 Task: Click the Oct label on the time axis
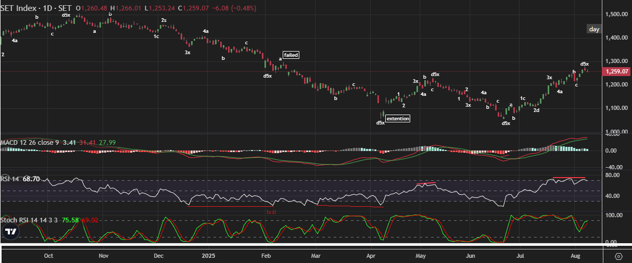(48, 256)
